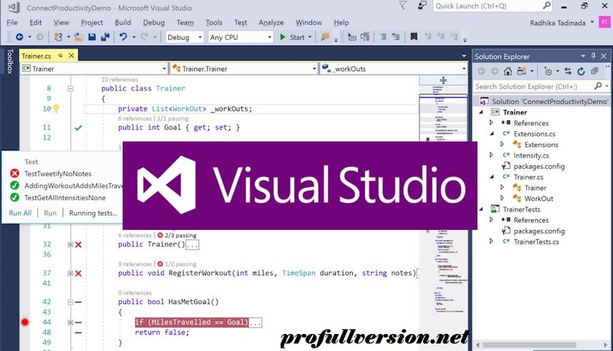Click the 2/3 passing CodeLens indicator
The width and height of the screenshot is (613, 351).
[176, 235]
